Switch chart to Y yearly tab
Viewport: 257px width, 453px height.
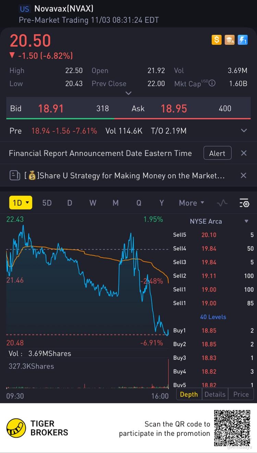pos(161,203)
